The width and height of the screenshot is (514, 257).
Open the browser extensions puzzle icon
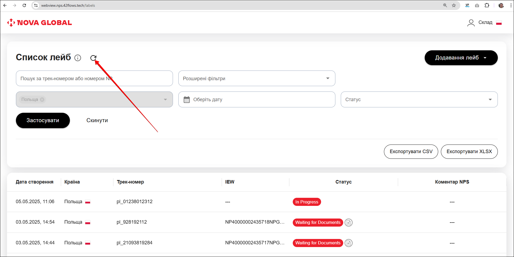pyautogui.click(x=487, y=5)
